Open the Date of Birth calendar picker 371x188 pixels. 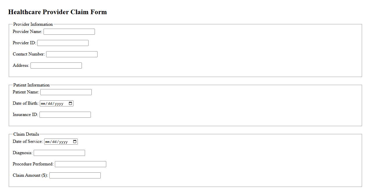[x=71, y=104]
